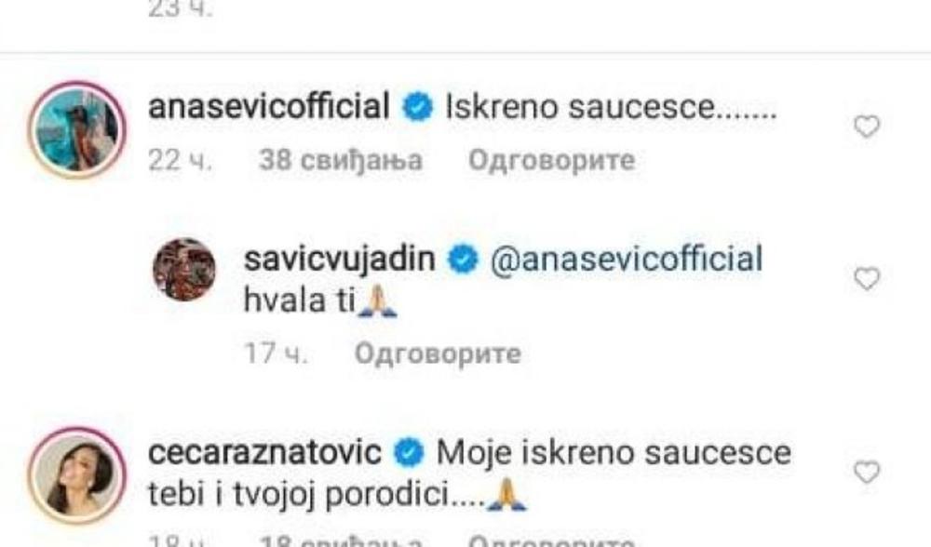The width and height of the screenshot is (931, 547).
Task: Click the 22 ч. timestamp
Action: [x=180, y=160]
